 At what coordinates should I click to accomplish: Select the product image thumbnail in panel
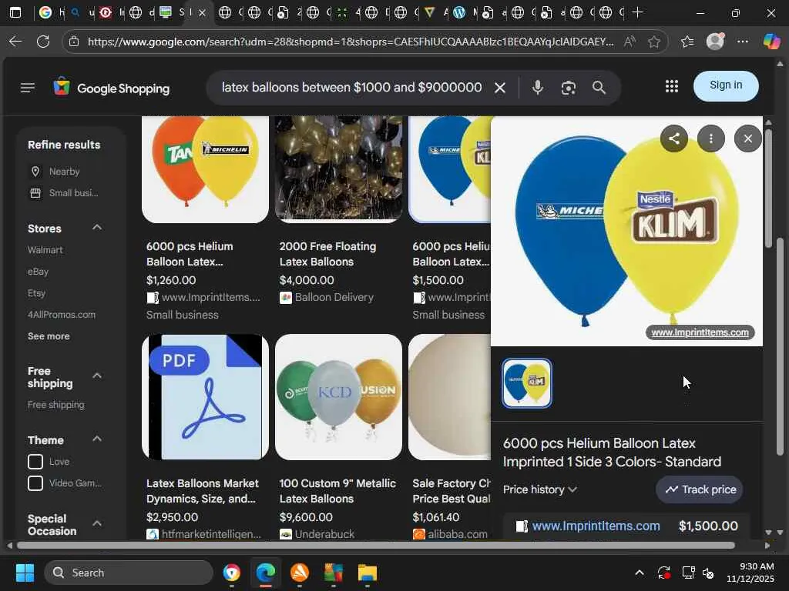(x=527, y=383)
